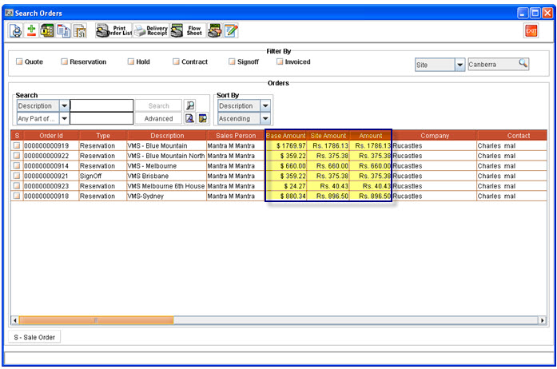
Task: Click the edit notepad pencil icon
Action: [x=231, y=30]
